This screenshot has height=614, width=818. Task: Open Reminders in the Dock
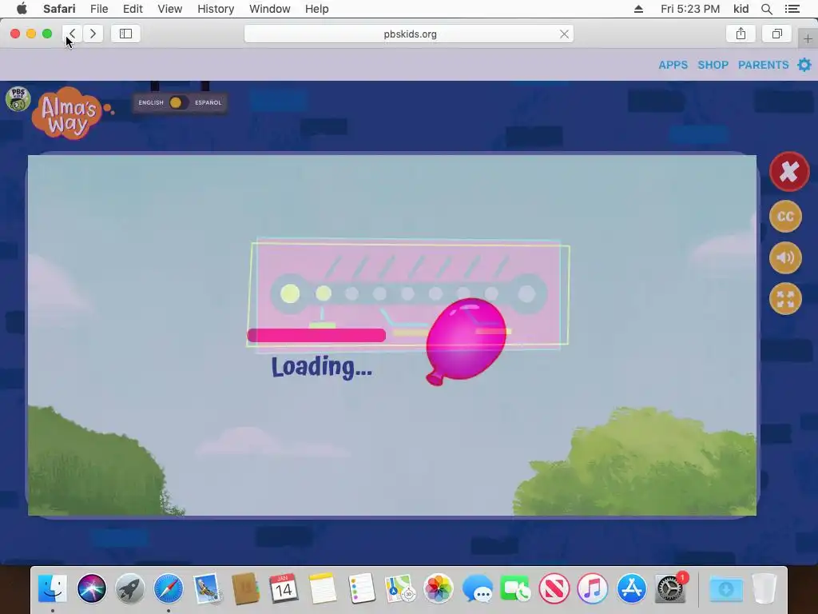pos(361,588)
